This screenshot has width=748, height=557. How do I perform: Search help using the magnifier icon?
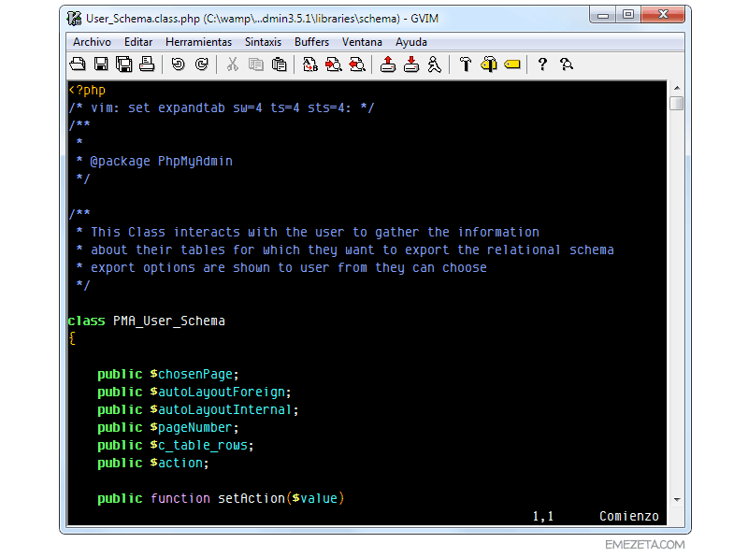tap(567, 64)
